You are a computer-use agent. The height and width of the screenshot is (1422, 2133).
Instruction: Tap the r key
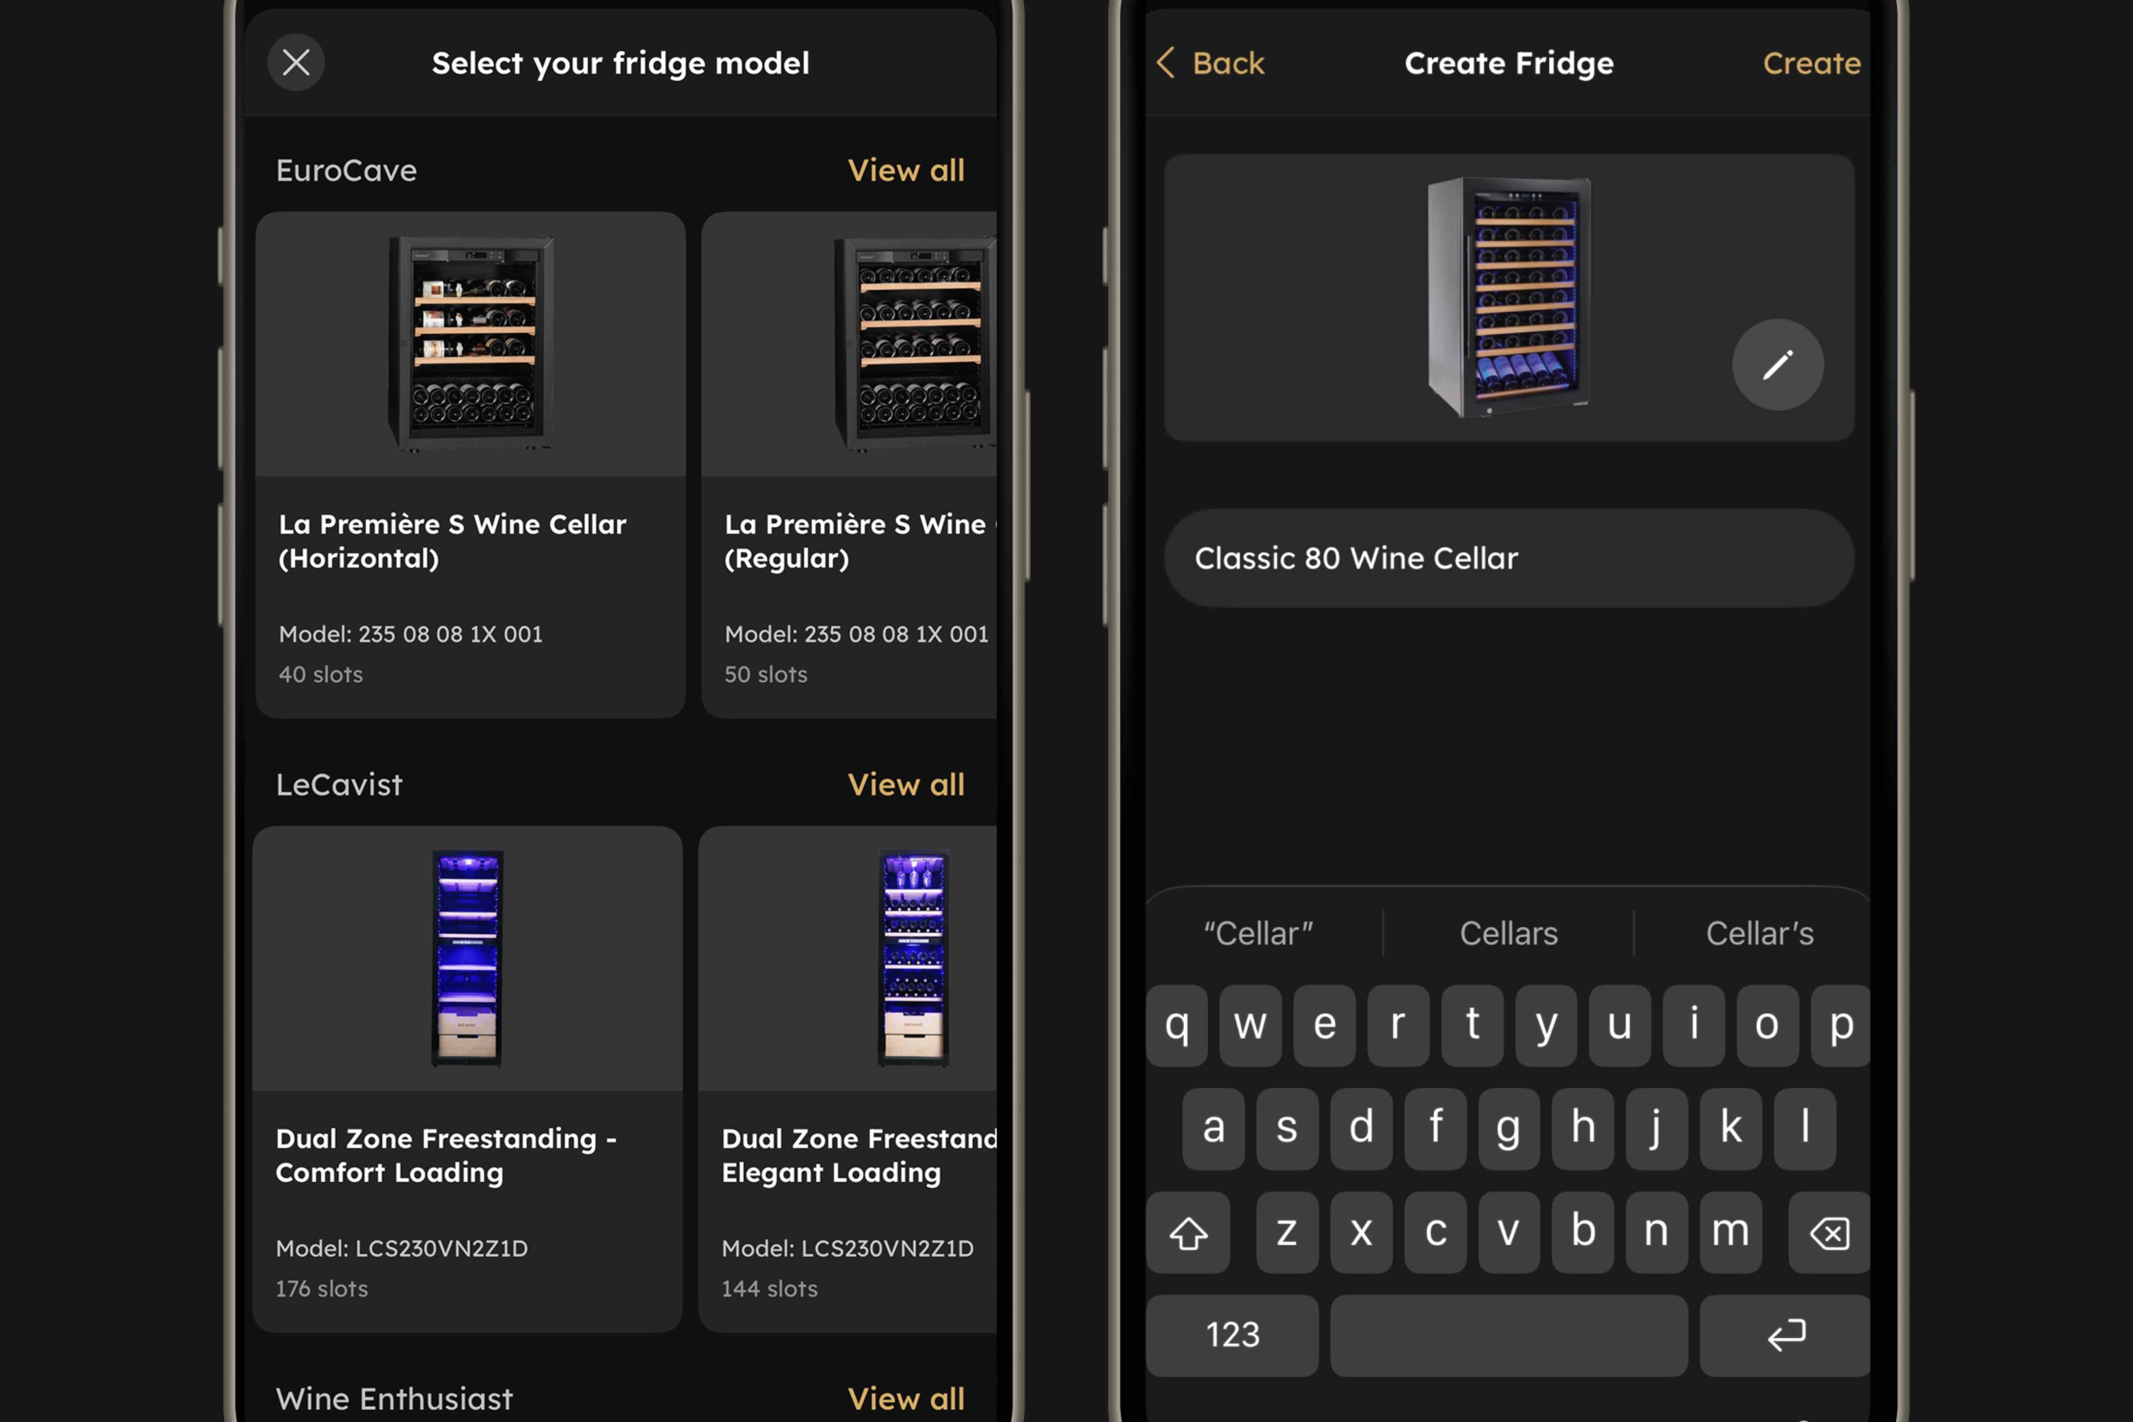[x=1398, y=1026]
